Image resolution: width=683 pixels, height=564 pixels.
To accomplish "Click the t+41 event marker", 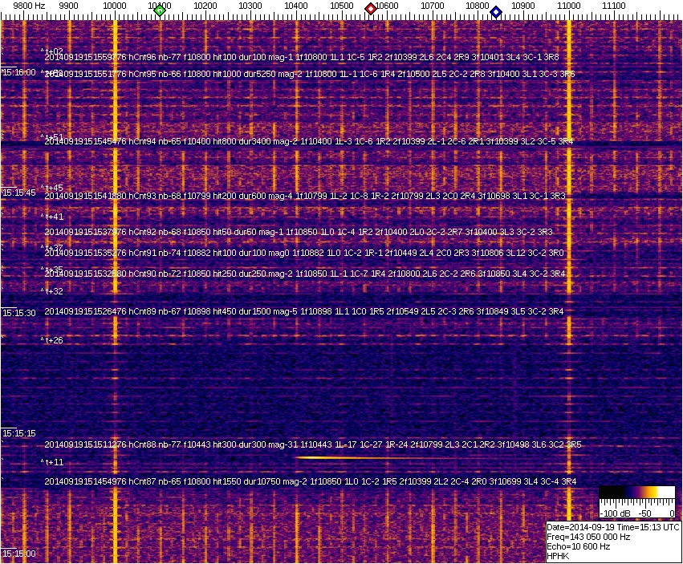I will (x=53, y=217).
